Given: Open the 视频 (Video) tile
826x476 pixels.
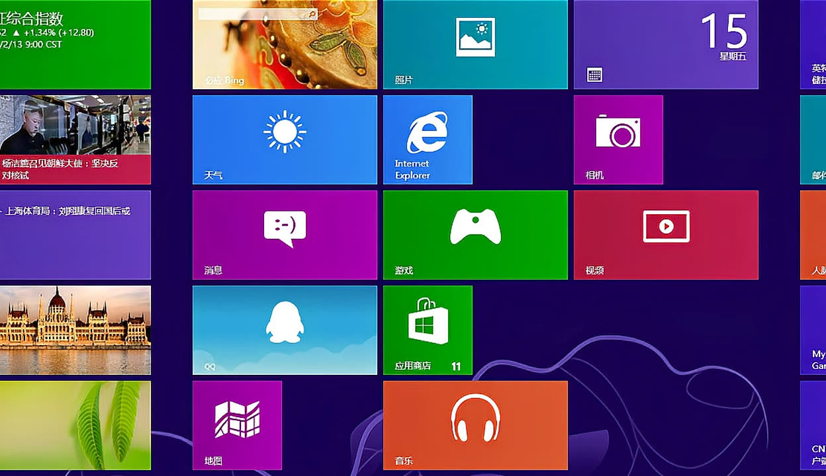Looking at the screenshot, I should [666, 235].
